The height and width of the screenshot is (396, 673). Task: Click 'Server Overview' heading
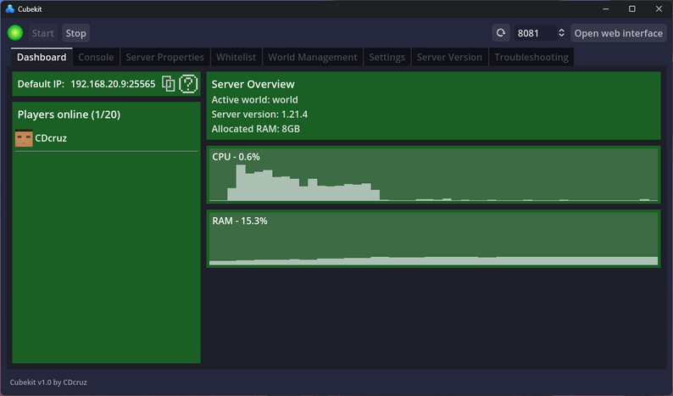tap(253, 84)
